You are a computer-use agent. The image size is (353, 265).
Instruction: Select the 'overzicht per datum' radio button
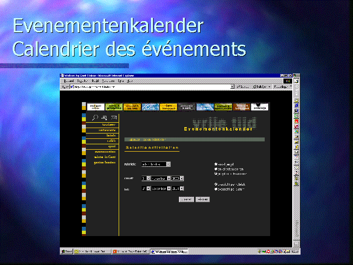pos(216,188)
